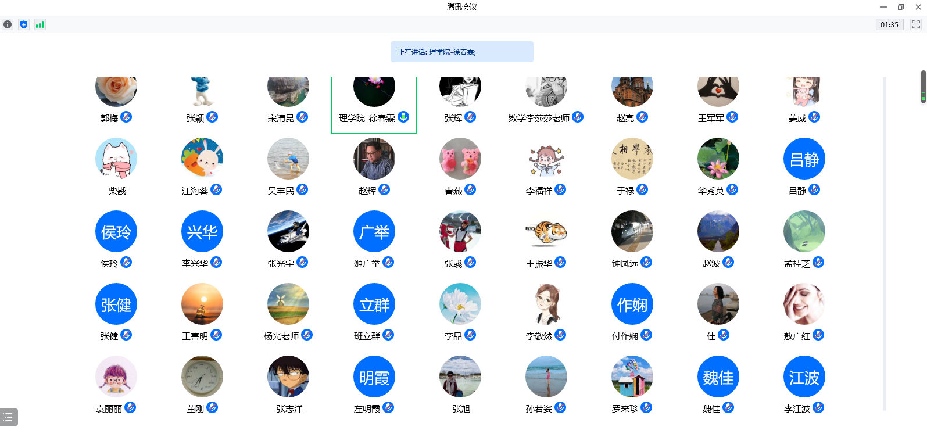
Task: Open the list panel icon at bottom left
Action: pos(8,417)
